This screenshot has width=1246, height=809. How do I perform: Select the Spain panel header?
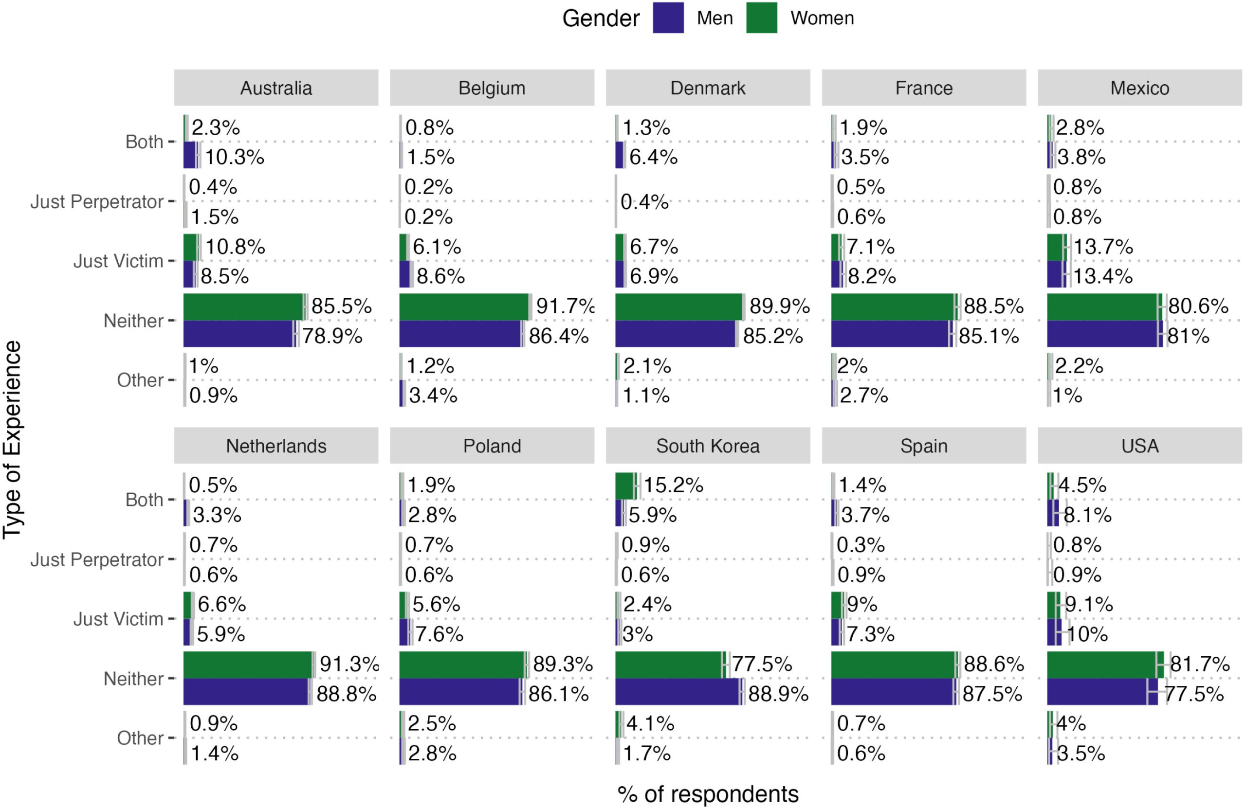coord(923,446)
